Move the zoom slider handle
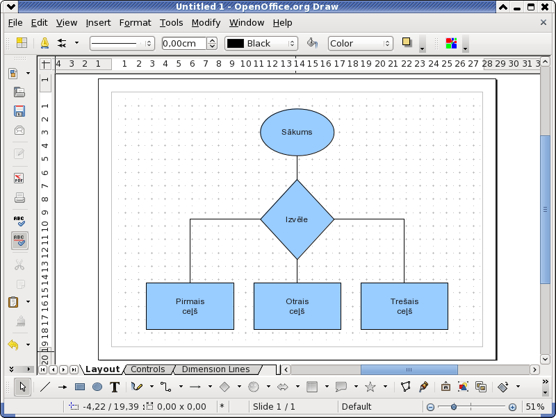Screen dimensions: 556x418 point(454,407)
